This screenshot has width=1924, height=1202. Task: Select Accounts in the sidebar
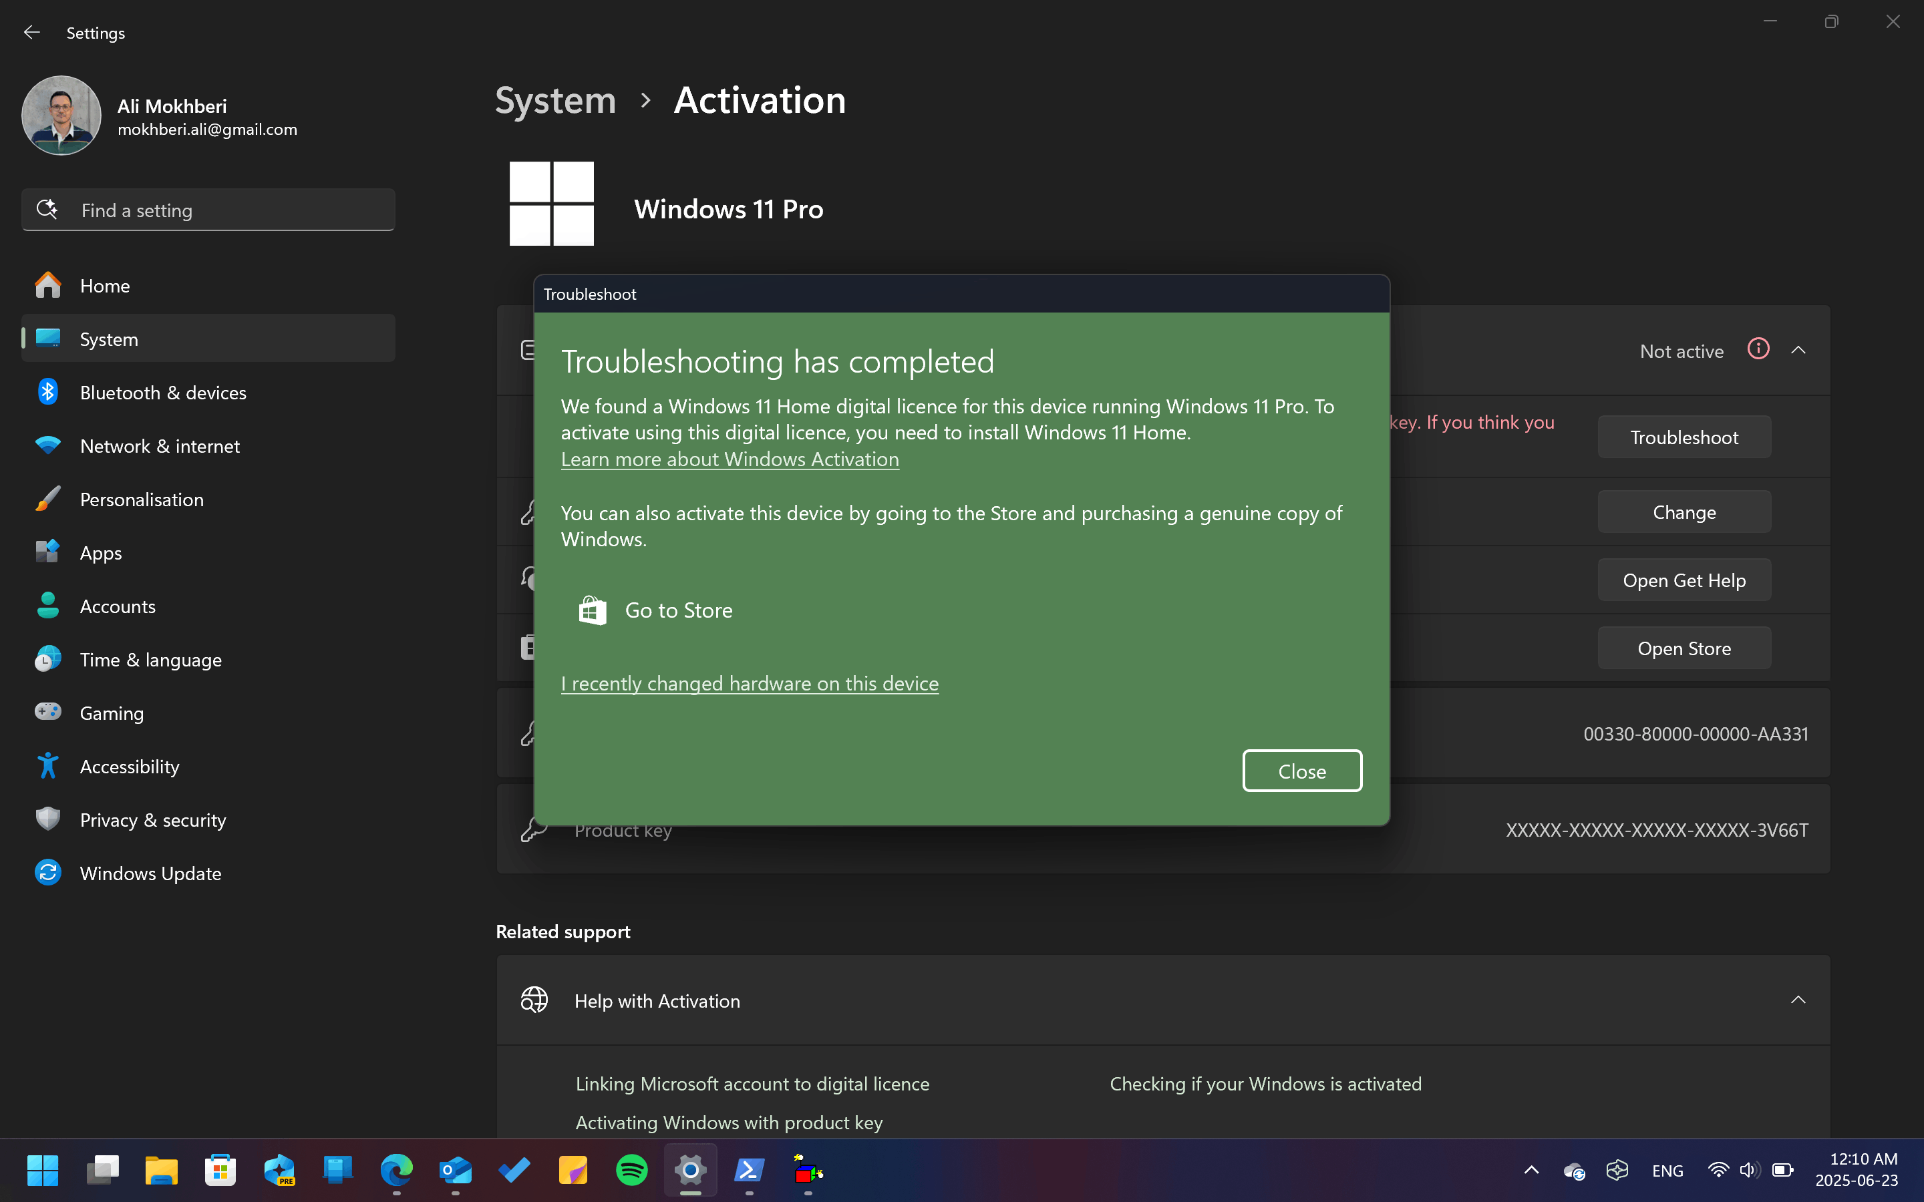[208, 606]
